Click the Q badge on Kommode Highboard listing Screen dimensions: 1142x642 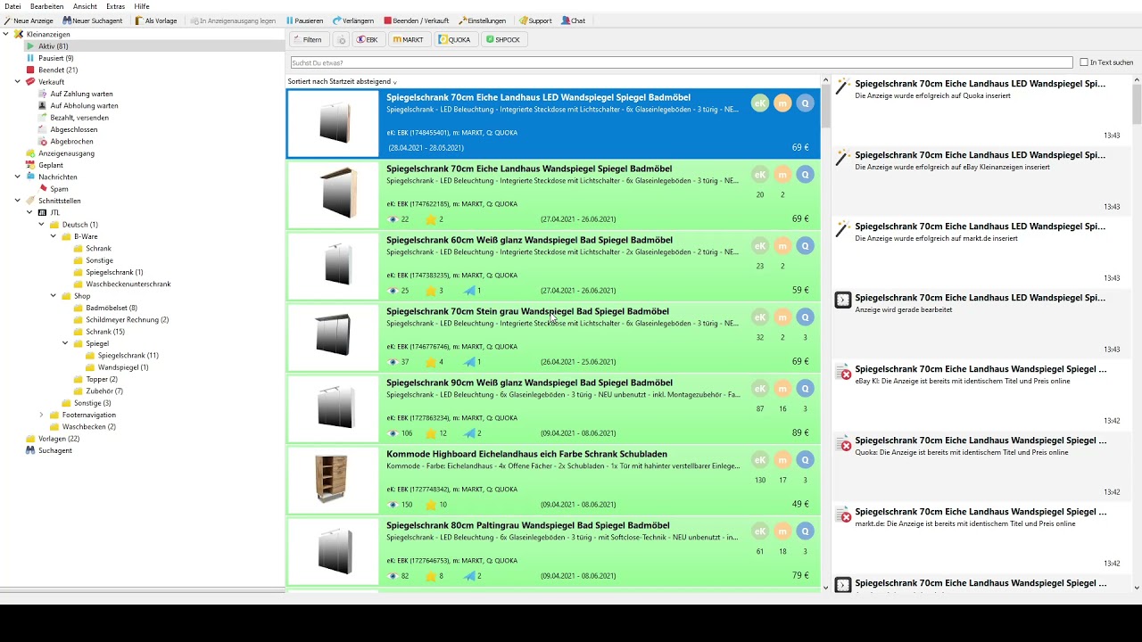(x=806, y=460)
